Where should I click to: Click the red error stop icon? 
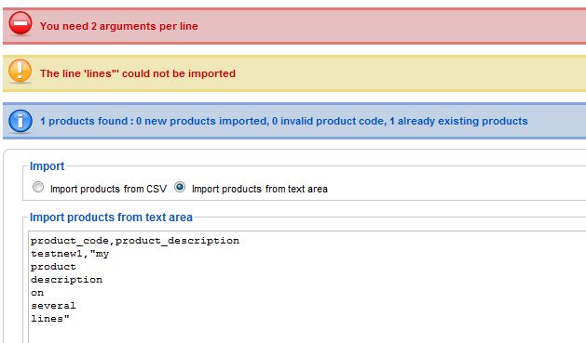20,23
